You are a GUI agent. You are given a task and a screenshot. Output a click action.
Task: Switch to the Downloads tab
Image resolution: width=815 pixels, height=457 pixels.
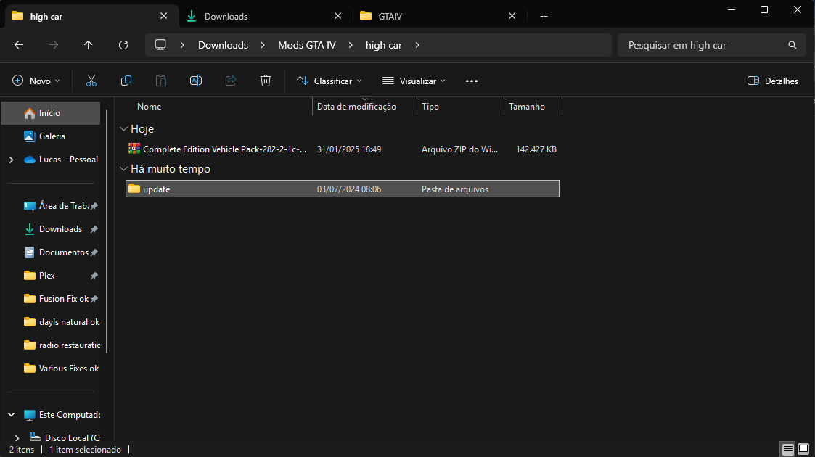click(265, 16)
